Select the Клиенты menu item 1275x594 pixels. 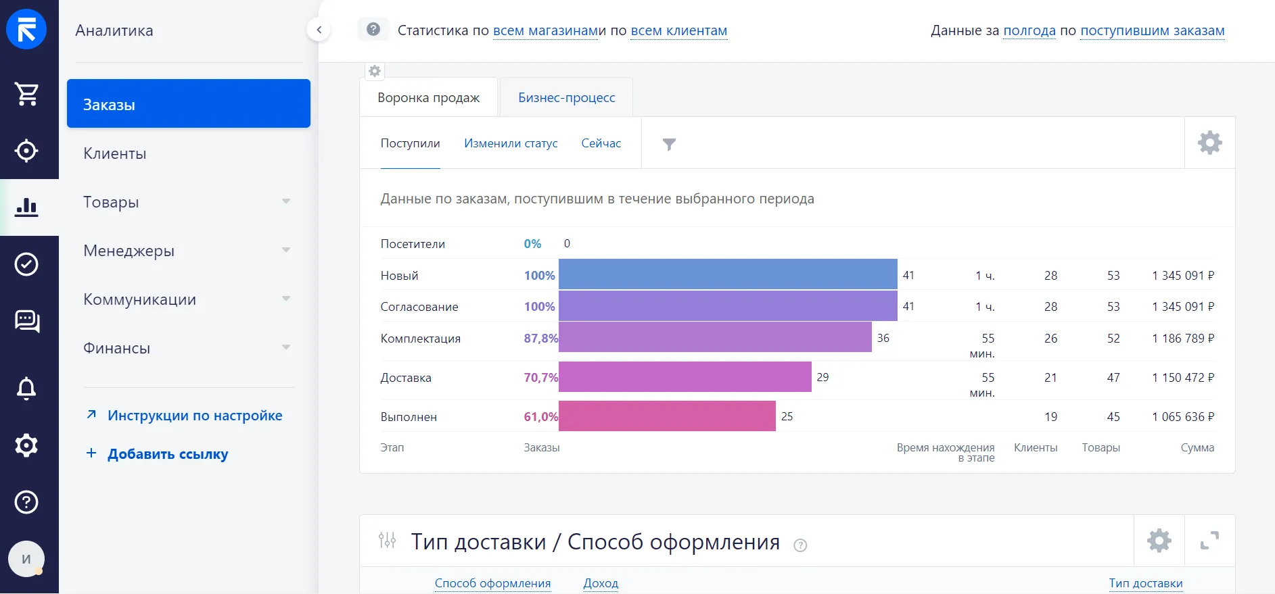pos(189,153)
